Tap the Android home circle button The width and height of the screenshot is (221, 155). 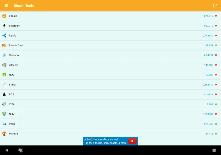pos(21,150)
